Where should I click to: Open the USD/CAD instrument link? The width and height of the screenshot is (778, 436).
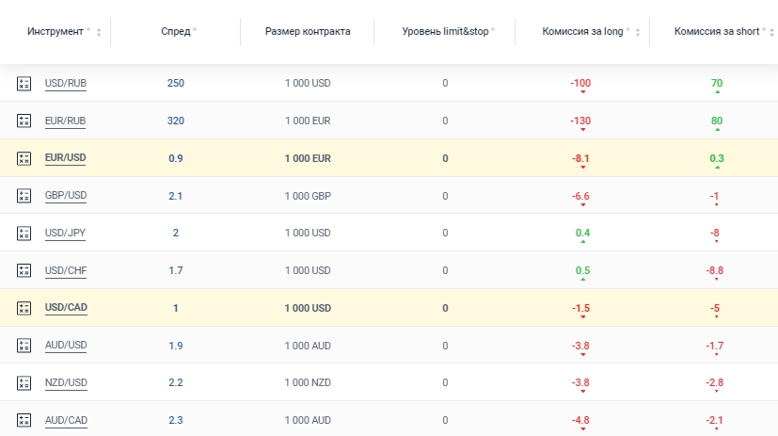66,308
